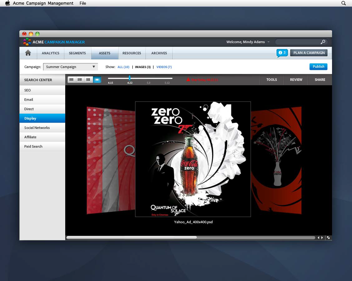Viewport: 352px width, 281px height.
Task: Click Plan a Campaign button
Action: [309, 53]
